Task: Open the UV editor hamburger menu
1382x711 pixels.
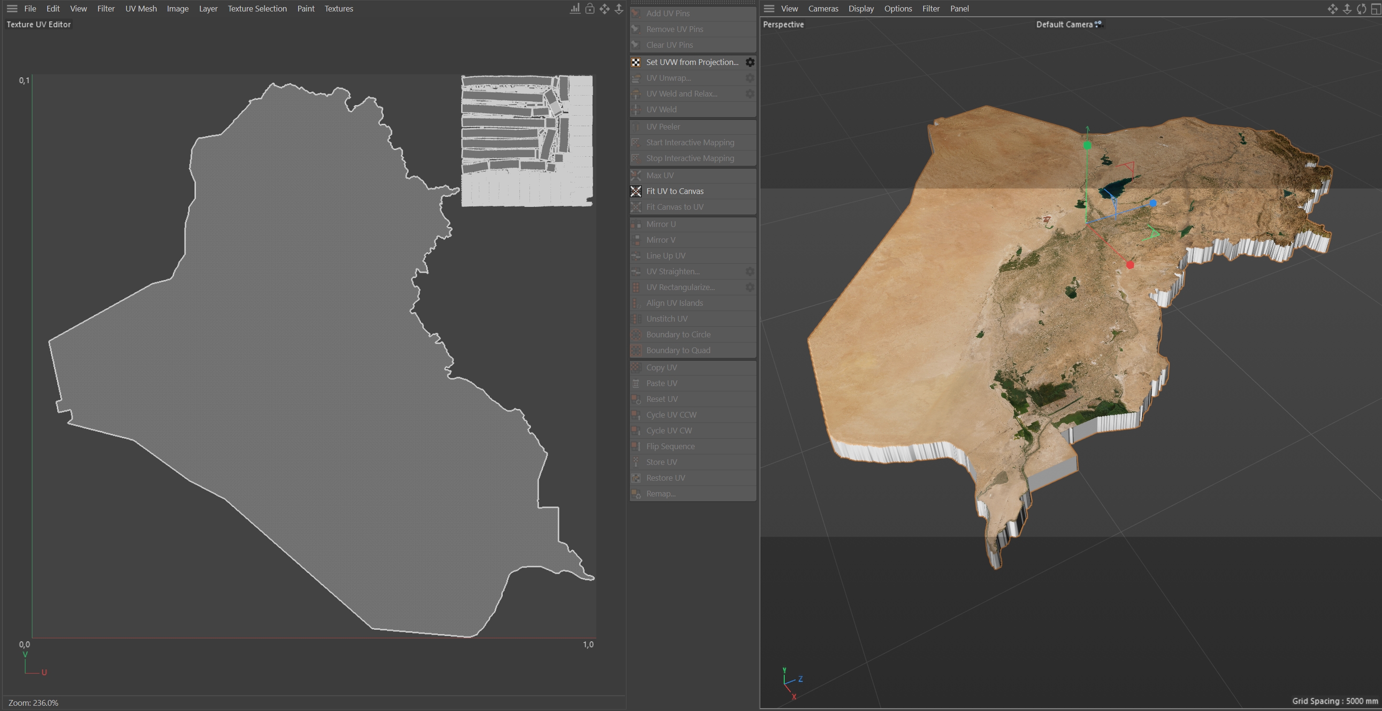Action: [12, 9]
